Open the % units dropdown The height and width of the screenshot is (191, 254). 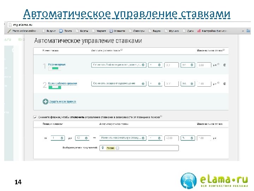188,138
